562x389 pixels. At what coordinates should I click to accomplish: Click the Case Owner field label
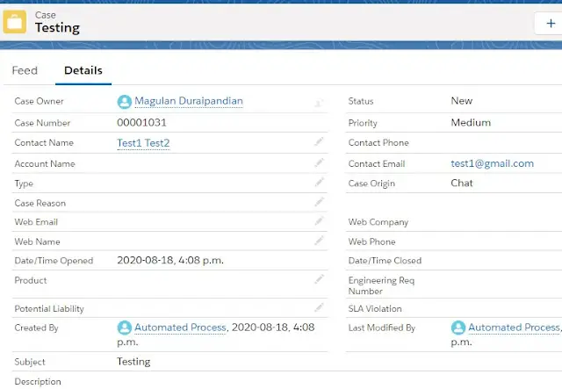tap(39, 102)
